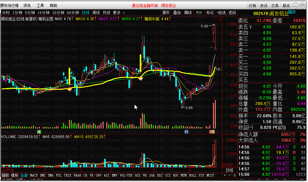308x182 pixels.
Task: Apply the KDJ indicator
Action: click(160, 175)
